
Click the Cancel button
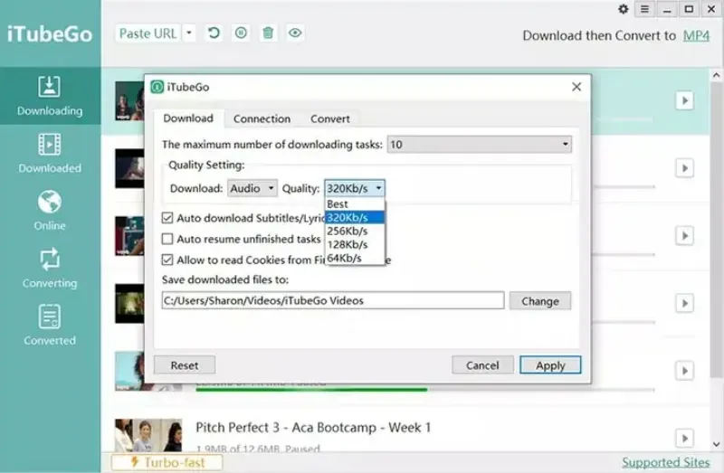(482, 365)
